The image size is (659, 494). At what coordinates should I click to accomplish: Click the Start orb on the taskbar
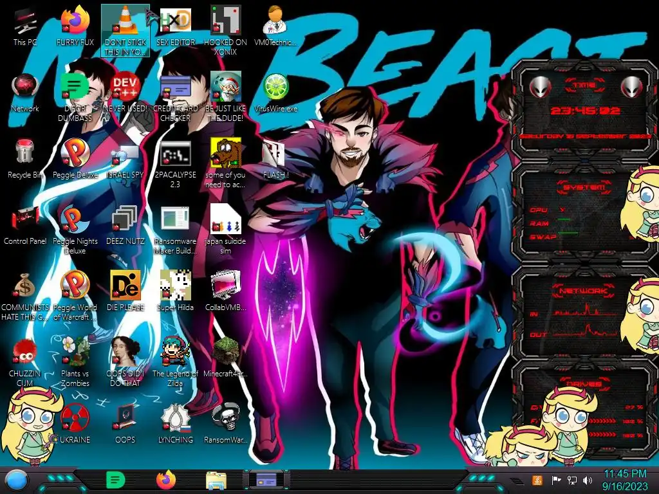click(16, 480)
